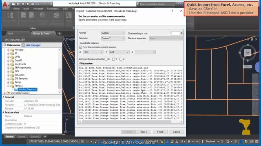
Task: Collapse the Feature class properties section
Action: (3, 112)
